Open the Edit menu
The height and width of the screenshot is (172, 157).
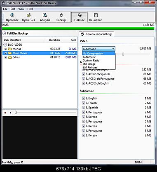pos(13,9)
